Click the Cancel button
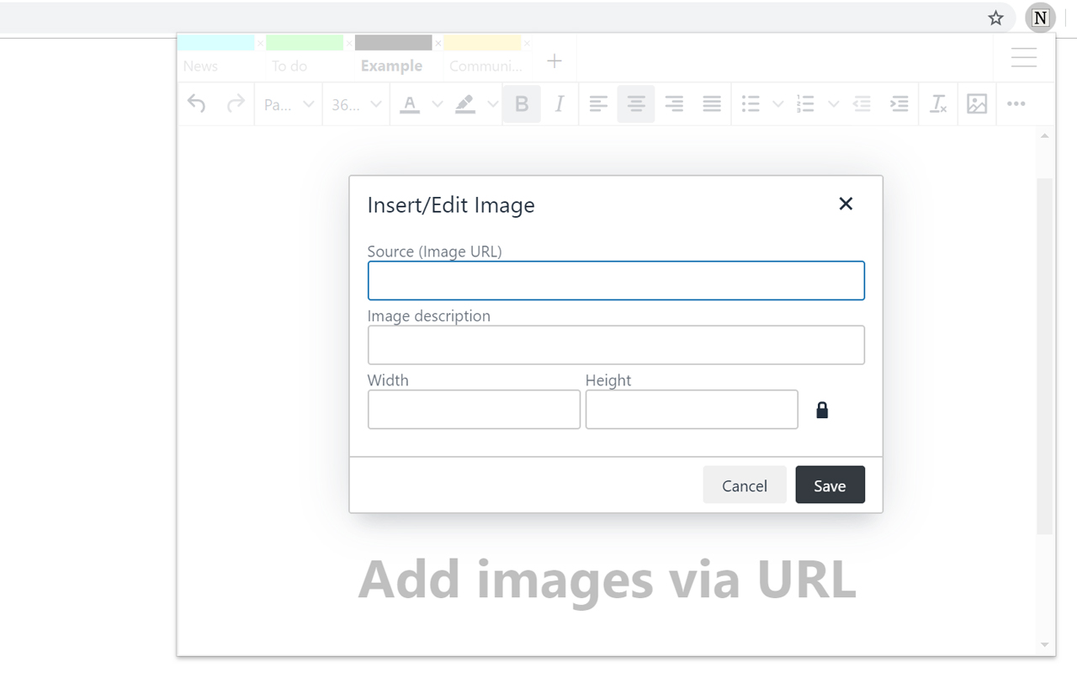The width and height of the screenshot is (1077, 673). (745, 485)
